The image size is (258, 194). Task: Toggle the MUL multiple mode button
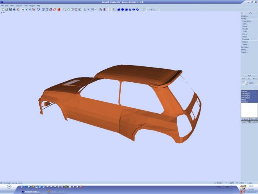click(255, 78)
